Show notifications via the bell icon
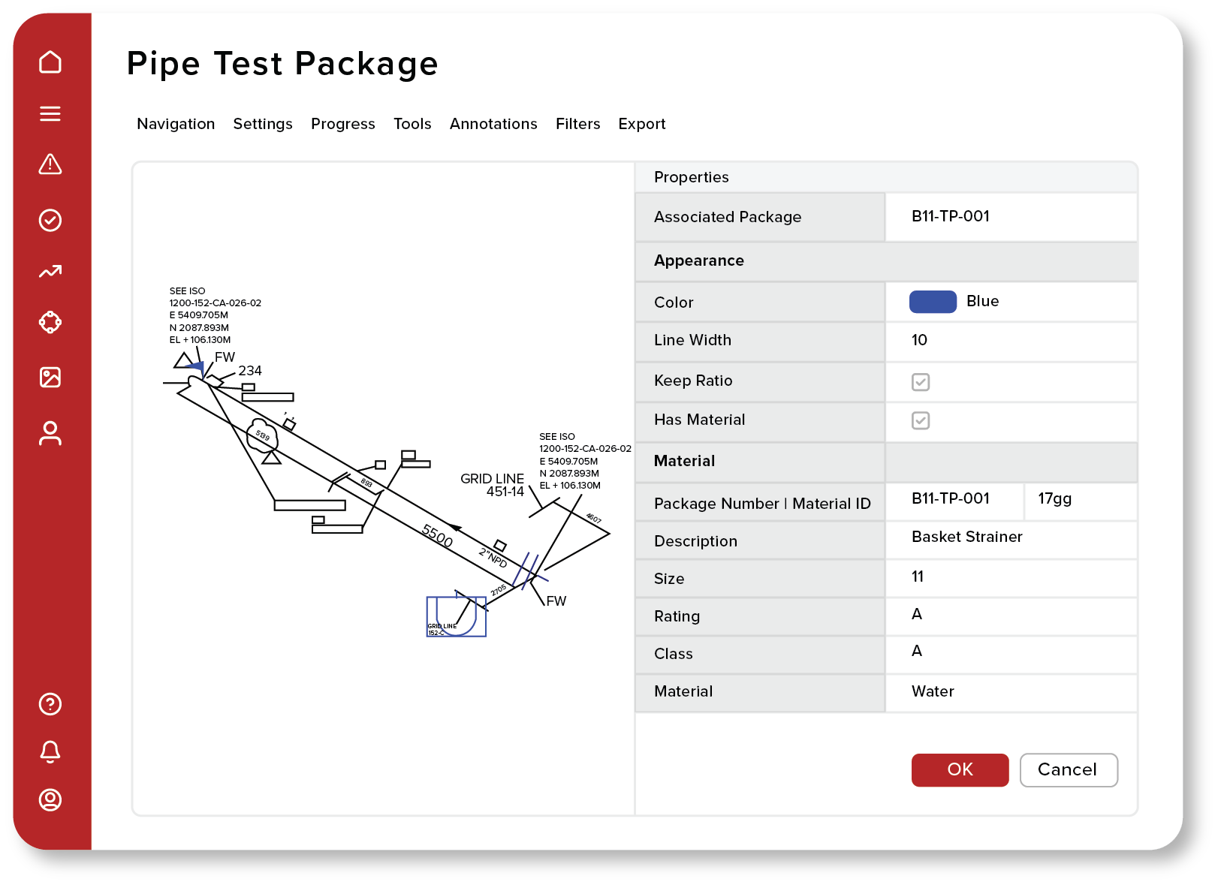The width and height of the screenshot is (1218, 885). click(50, 752)
